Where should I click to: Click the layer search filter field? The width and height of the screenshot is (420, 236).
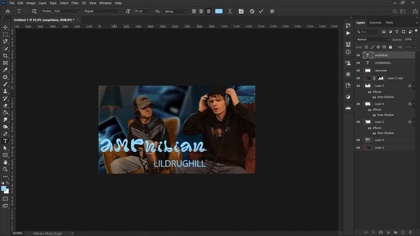pyautogui.click(x=367, y=32)
